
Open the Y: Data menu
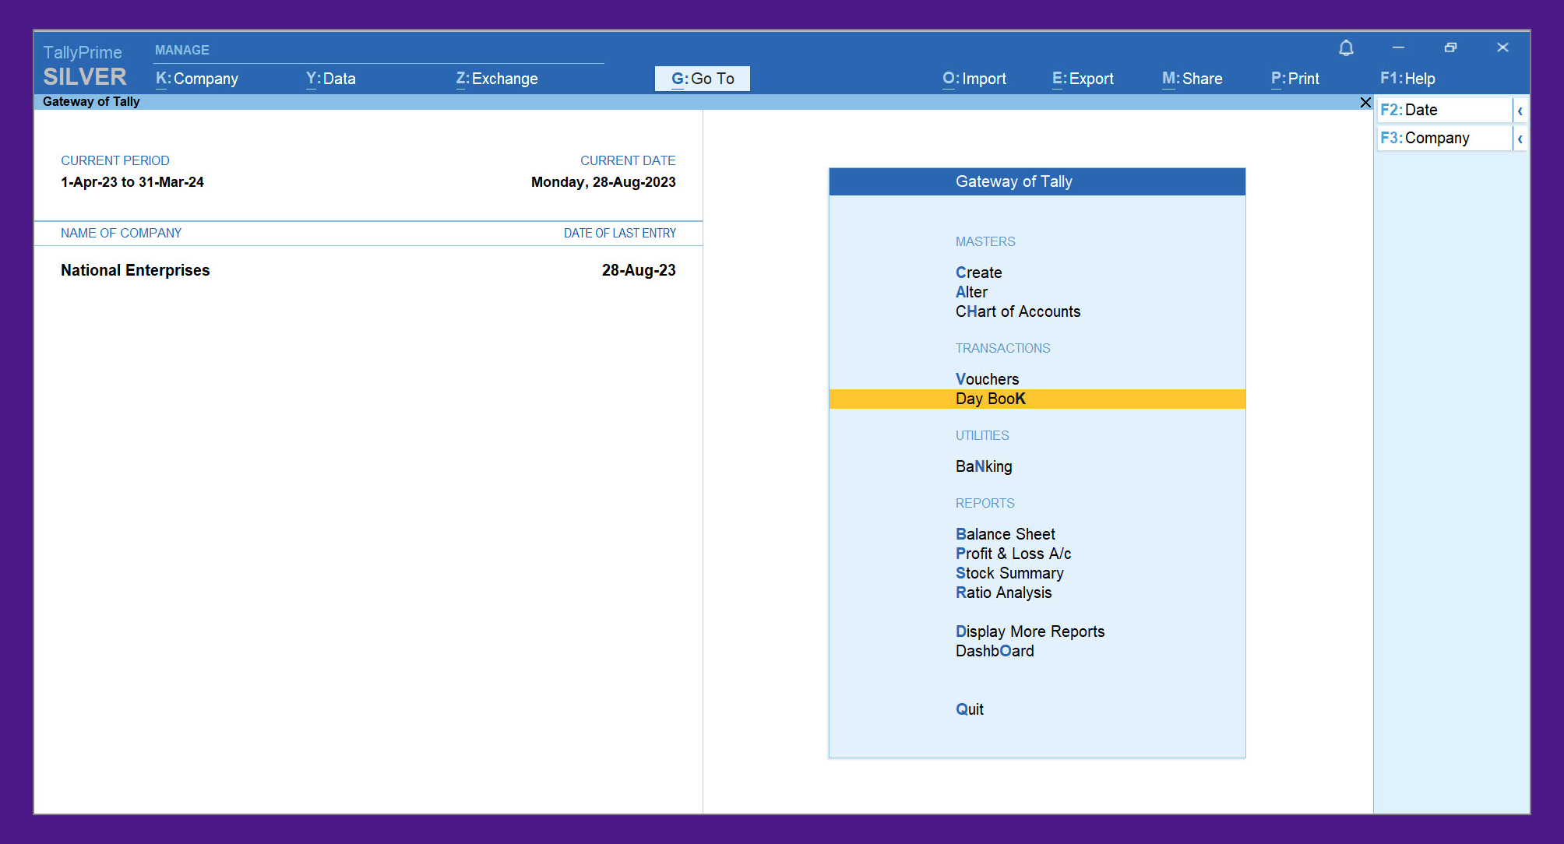point(331,79)
